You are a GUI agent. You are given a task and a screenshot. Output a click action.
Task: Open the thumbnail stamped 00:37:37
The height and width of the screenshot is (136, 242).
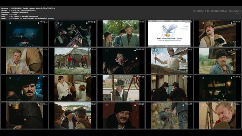click(217, 61)
